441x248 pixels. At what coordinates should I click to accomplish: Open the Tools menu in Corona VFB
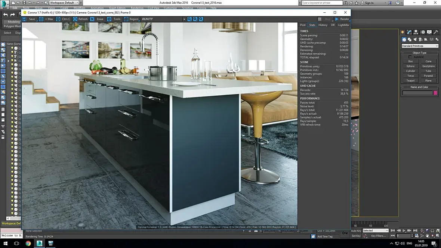coord(114,19)
